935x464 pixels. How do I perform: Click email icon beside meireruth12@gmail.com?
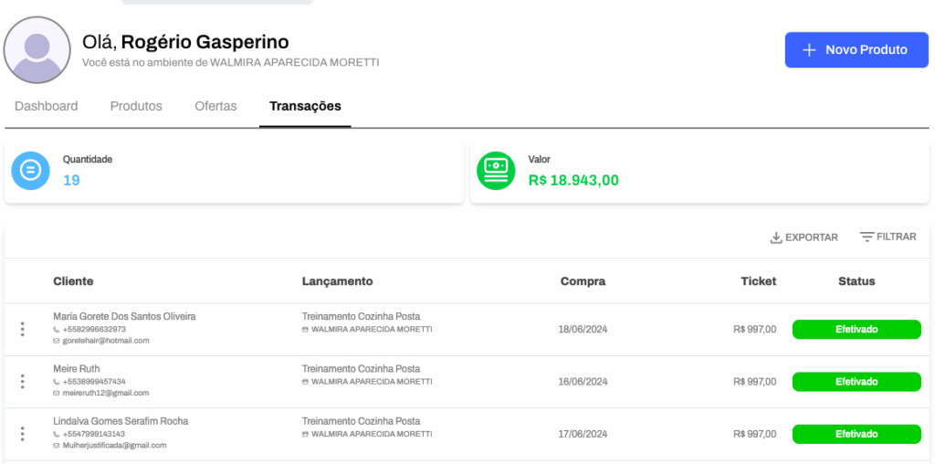click(x=56, y=393)
